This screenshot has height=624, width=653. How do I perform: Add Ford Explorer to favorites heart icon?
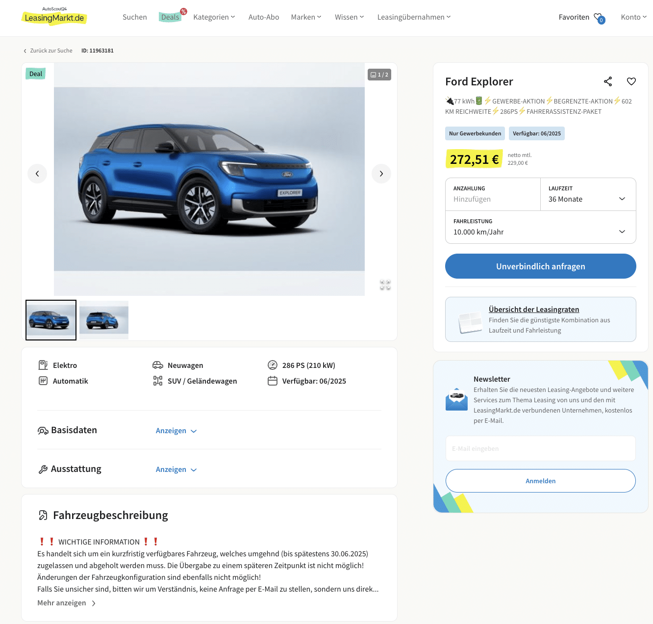(x=631, y=81)
